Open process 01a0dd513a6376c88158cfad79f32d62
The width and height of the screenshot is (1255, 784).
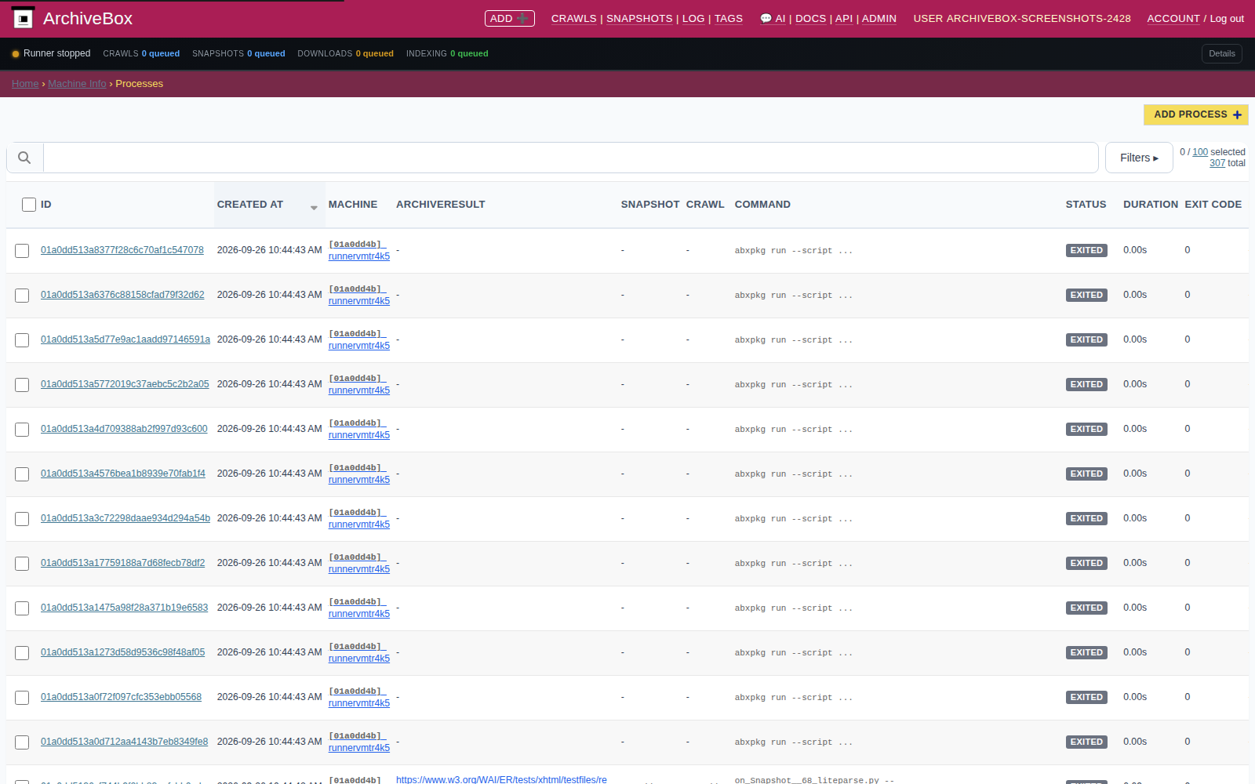click(x=122, y=295)
